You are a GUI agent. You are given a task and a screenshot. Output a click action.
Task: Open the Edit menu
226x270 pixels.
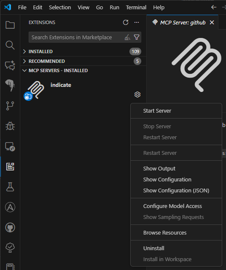pyautogui.click(x=38, y=8)
